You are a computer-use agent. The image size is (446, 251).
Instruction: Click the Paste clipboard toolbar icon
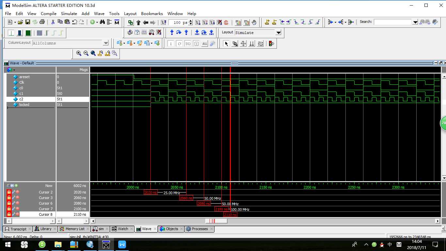pos(67,22)
